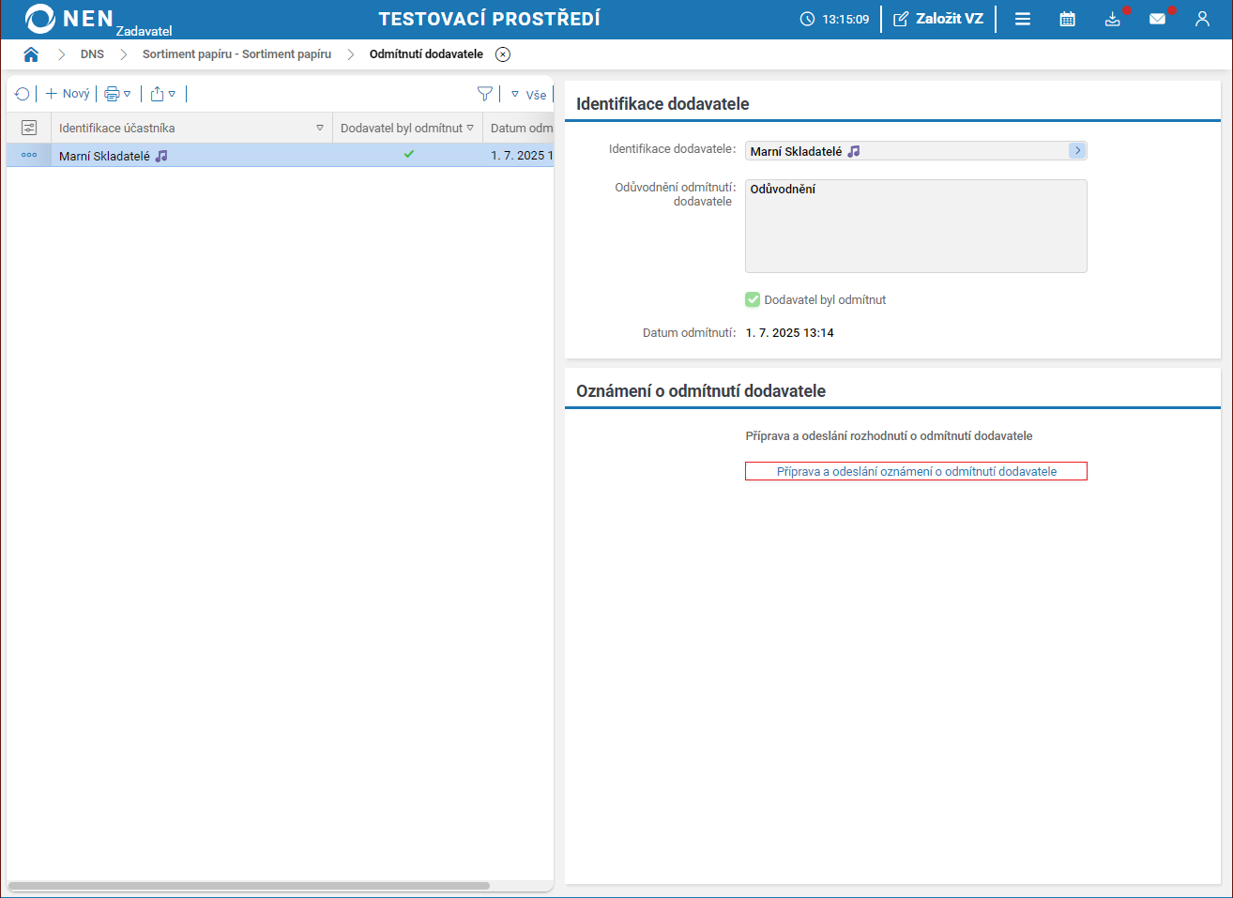Click the Datum odmítnutí value 1. 7. 2025 13:14
The image size is (1233, 898).
pyautogui.click(x=790, y=333)
